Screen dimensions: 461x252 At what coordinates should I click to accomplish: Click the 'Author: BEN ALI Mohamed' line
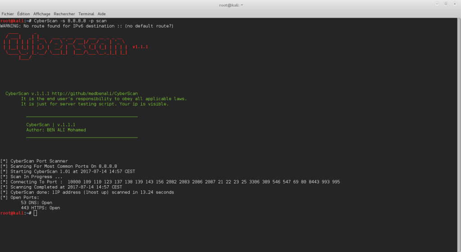pos(56,130)
